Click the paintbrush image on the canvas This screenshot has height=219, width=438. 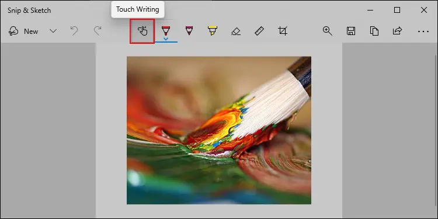[219, 130]
